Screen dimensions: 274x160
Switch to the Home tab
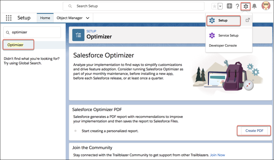click(45, 18)
